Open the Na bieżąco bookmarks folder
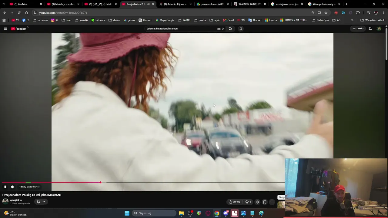 (320, 20)
